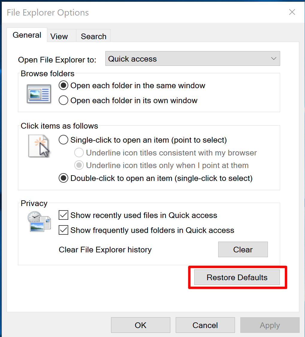305x337 pixels.
Task: Dismiss the dialog using Cancel
Action: [x=205, y=325]
